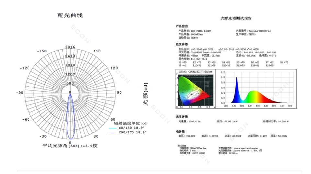The height and width of the screenshot is (174, 311).
Task: Click the 1.2 y-axis label on spectrum chart
Action: tap(223, 72)
